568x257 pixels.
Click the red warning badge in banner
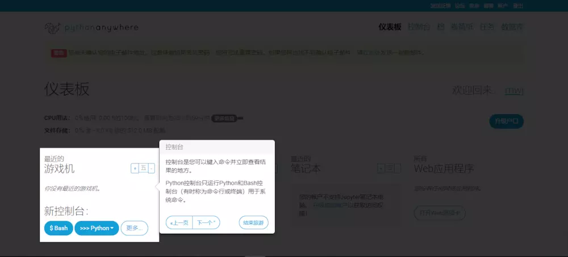[59, 53]
